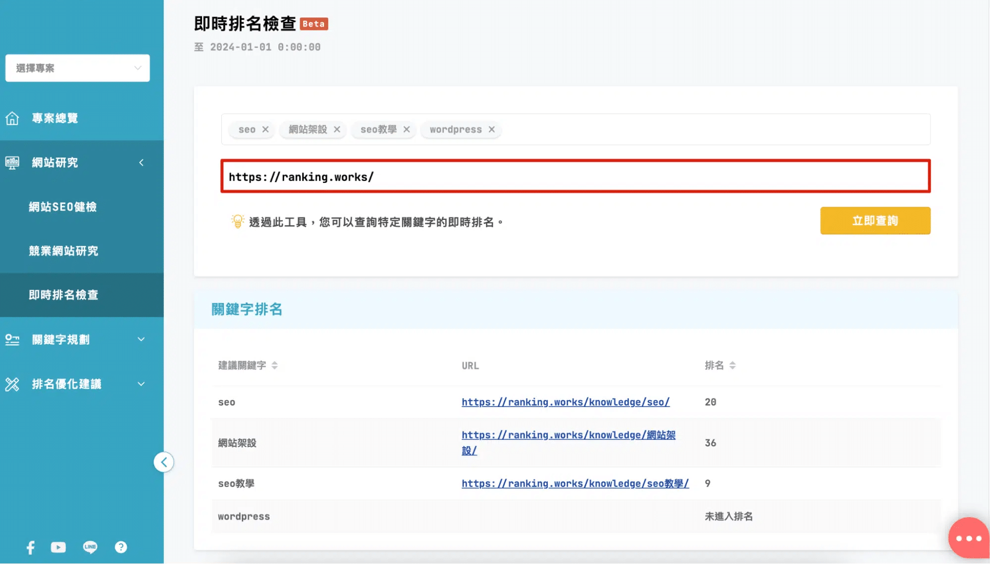Open the red chat bubble widget
Image resolution: width=990 pixels, height=564 pixels.
968,538
